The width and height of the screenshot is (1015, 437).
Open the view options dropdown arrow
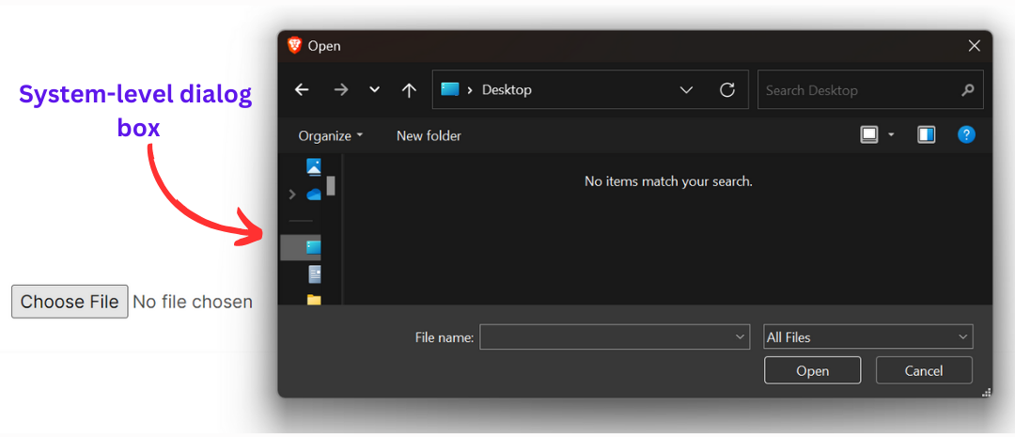pos(892,135)
